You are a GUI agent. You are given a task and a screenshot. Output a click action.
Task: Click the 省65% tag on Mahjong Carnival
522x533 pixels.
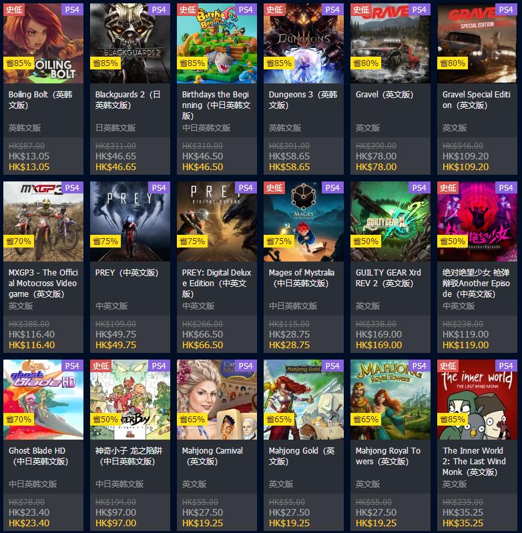tap(192, 420)
